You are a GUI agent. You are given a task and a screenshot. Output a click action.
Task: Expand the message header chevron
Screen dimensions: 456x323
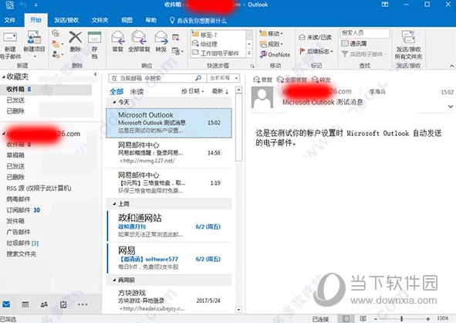pos(450,107)
